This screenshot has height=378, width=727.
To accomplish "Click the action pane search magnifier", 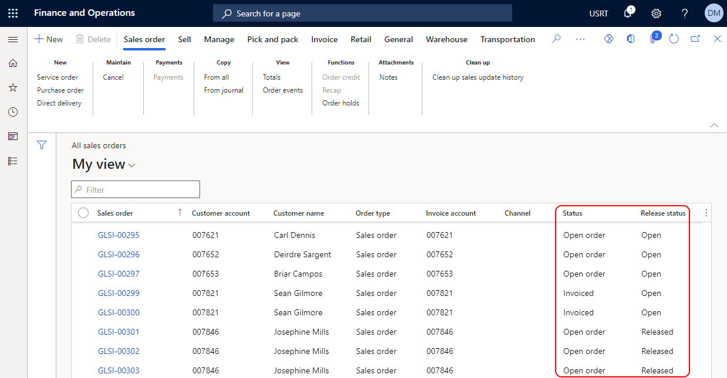I will 557,39.
